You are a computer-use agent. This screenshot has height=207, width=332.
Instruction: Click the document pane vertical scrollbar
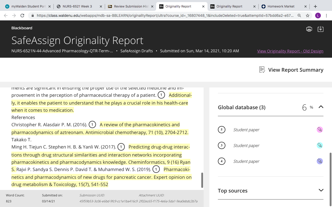pyautogui.click(x=202, y=180)
